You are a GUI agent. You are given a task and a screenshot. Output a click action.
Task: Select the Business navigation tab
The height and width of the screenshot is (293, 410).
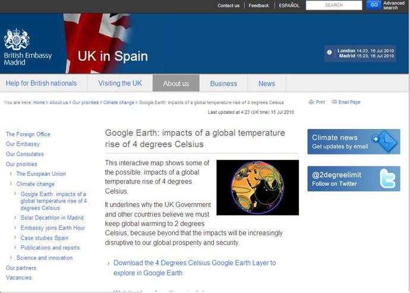pyautogui.click(x=223, y=83)
